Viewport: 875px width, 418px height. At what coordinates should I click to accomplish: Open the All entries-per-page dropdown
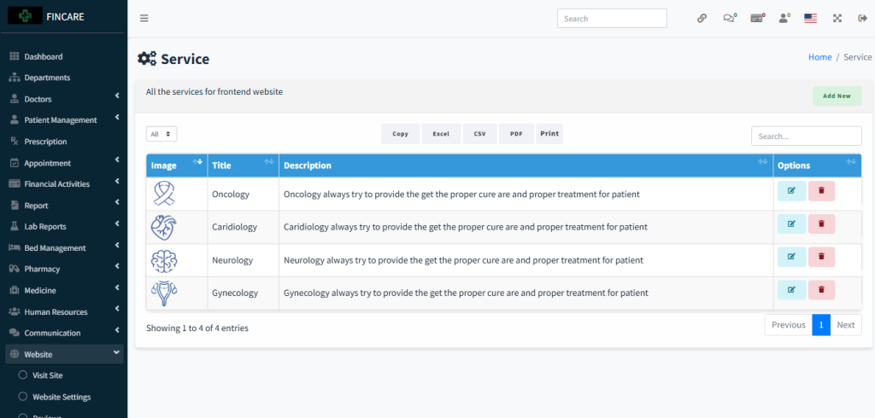point(161,134)
